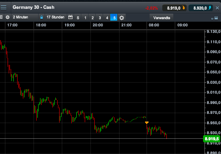Click the 9.090,0 price axis label
The image size is (221, 154).
coord(213,52)
